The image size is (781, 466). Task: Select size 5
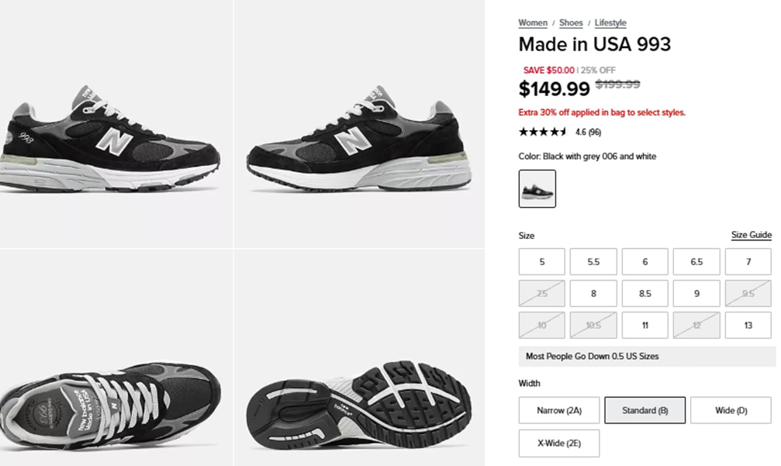tap(542, 262)
